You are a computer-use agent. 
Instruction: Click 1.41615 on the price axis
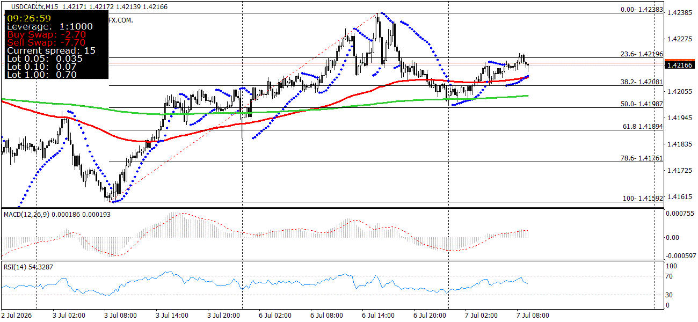[x=680, y=197]
